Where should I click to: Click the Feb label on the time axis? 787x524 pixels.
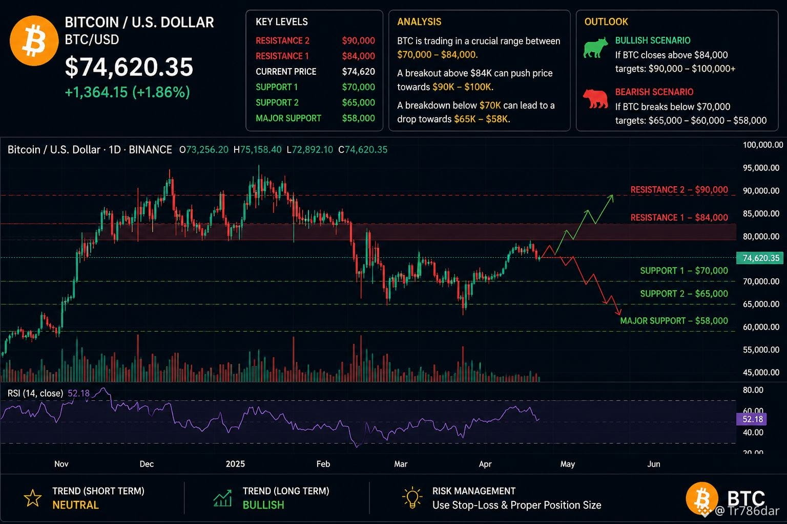pos(323,464)
